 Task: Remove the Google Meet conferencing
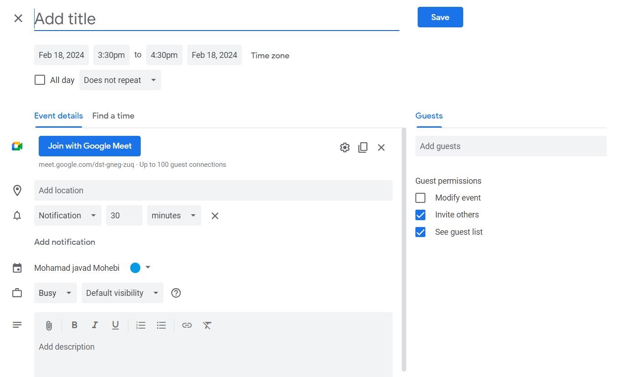tap(381, 147)
